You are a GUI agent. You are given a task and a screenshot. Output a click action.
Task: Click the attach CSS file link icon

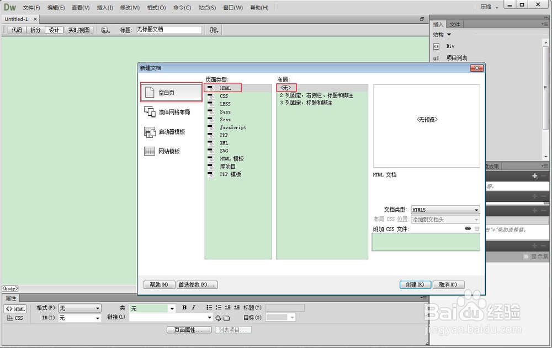[x=468, y=228]
